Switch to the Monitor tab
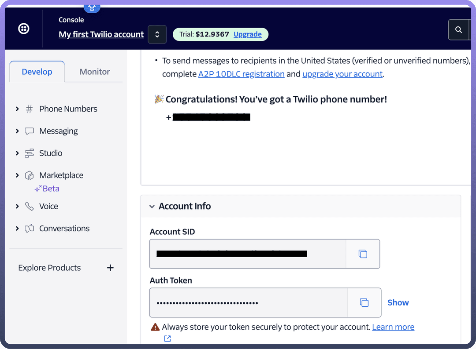The image size is (476, 349). [94, 72]
